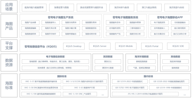Select 航海导航与船舶管理 application scenario

[x=34, y=7]
